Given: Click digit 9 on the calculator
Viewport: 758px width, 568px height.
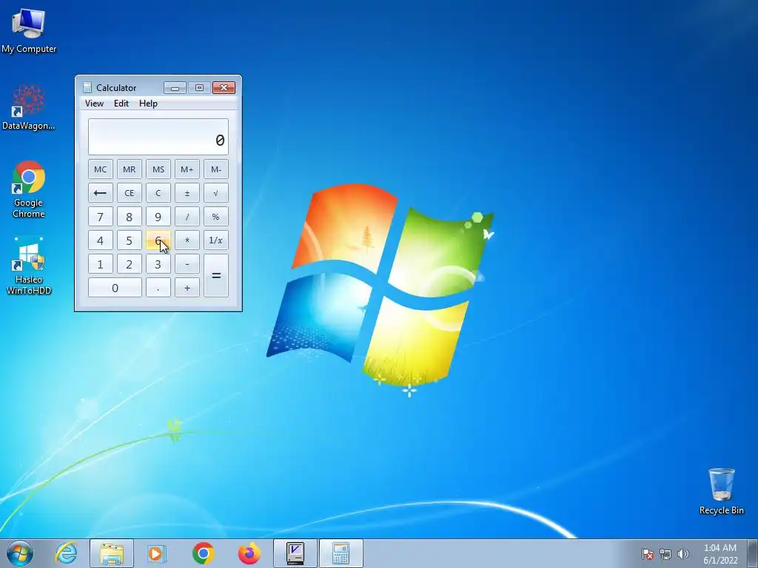Looking at the screenshot, I should [158, 217].
